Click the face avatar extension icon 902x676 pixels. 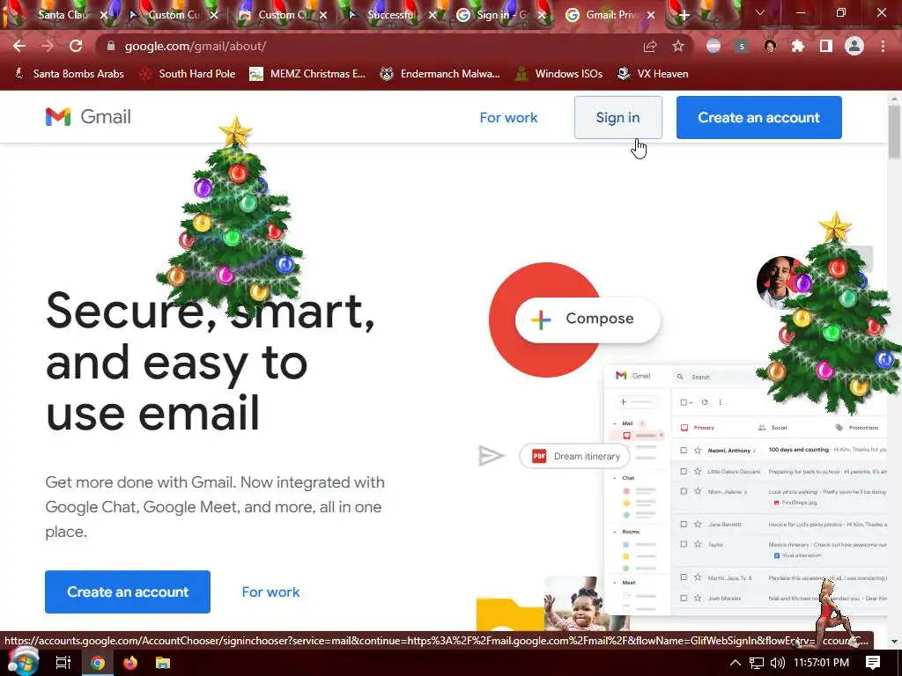click(x=770, y=46)
